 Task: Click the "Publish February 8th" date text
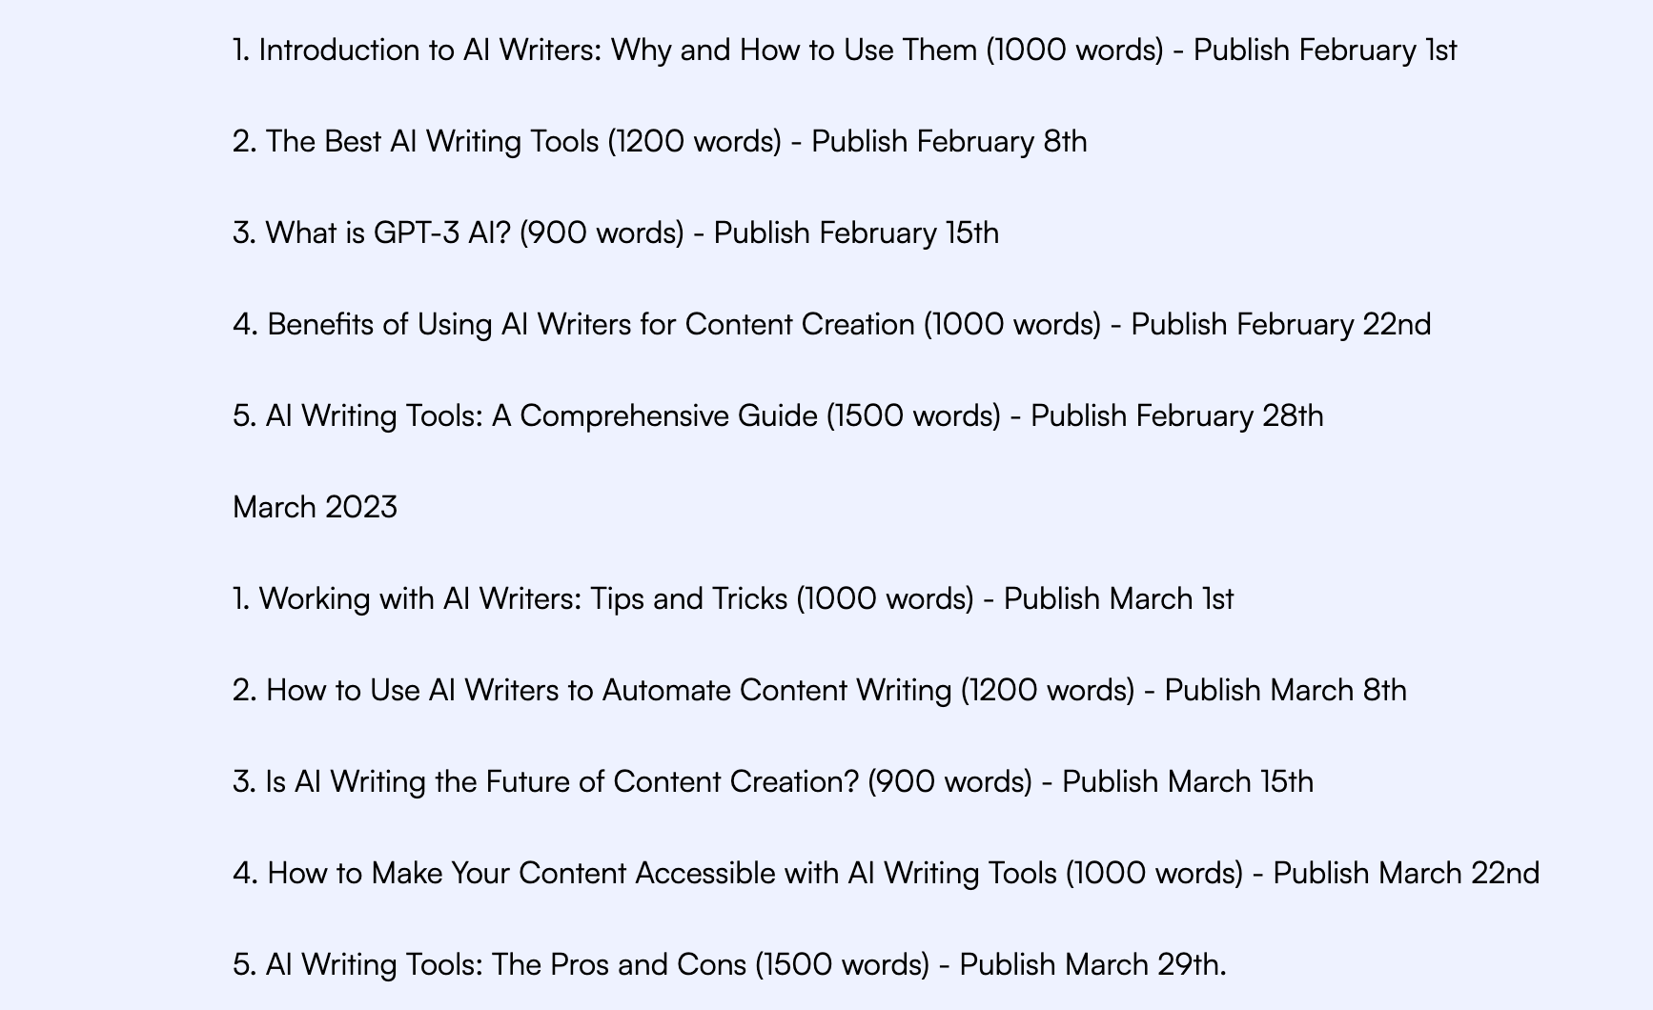tap(949, 142)
